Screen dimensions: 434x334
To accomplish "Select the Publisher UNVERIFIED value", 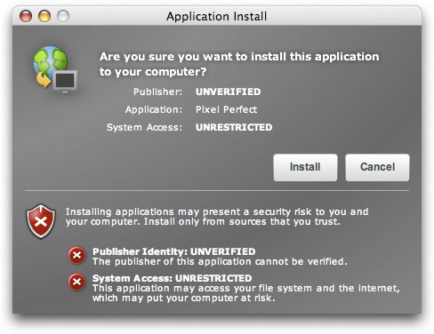I will coord(229,91).
